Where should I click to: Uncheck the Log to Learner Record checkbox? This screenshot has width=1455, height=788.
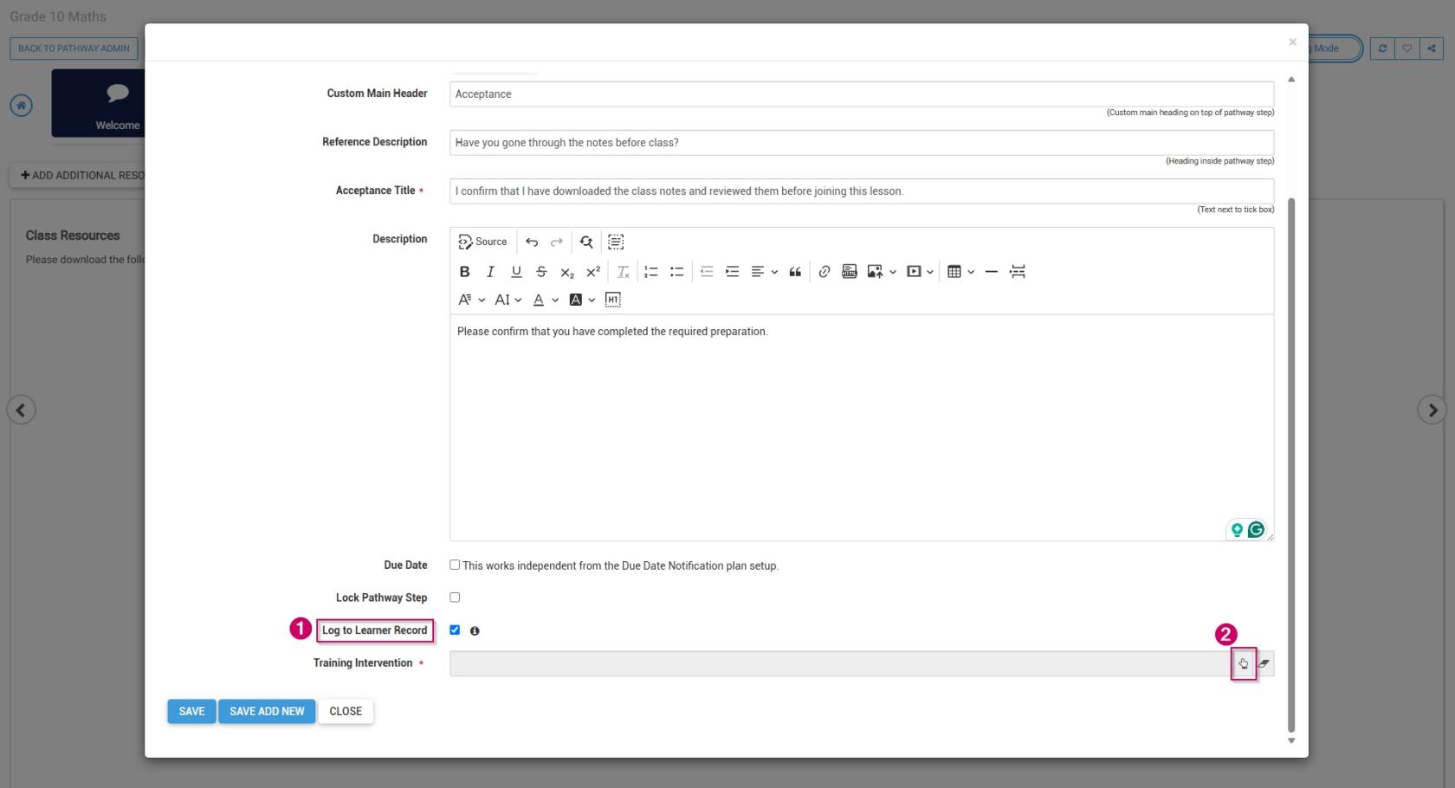(455, 630)
